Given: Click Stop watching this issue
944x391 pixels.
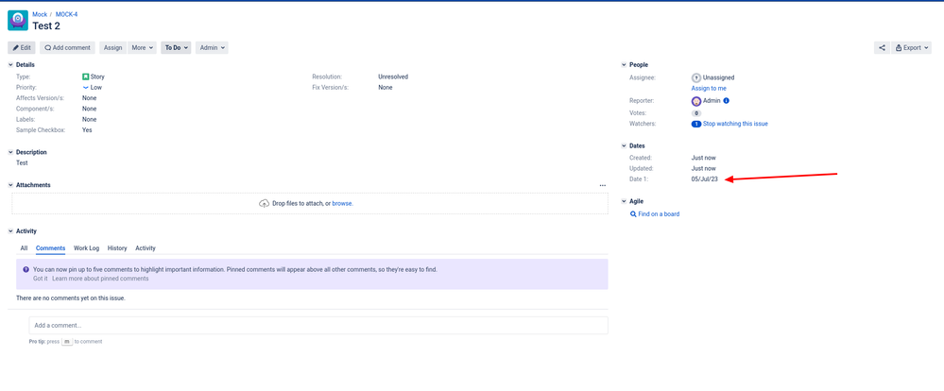Looking at the screenshot, I should pyautogui.click(x=735, y=124).
